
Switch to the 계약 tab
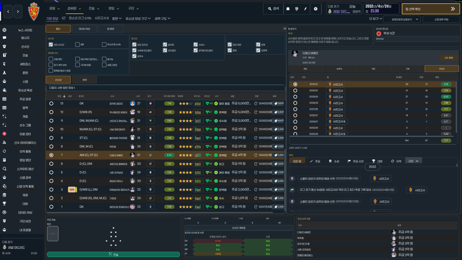point(84,80)
